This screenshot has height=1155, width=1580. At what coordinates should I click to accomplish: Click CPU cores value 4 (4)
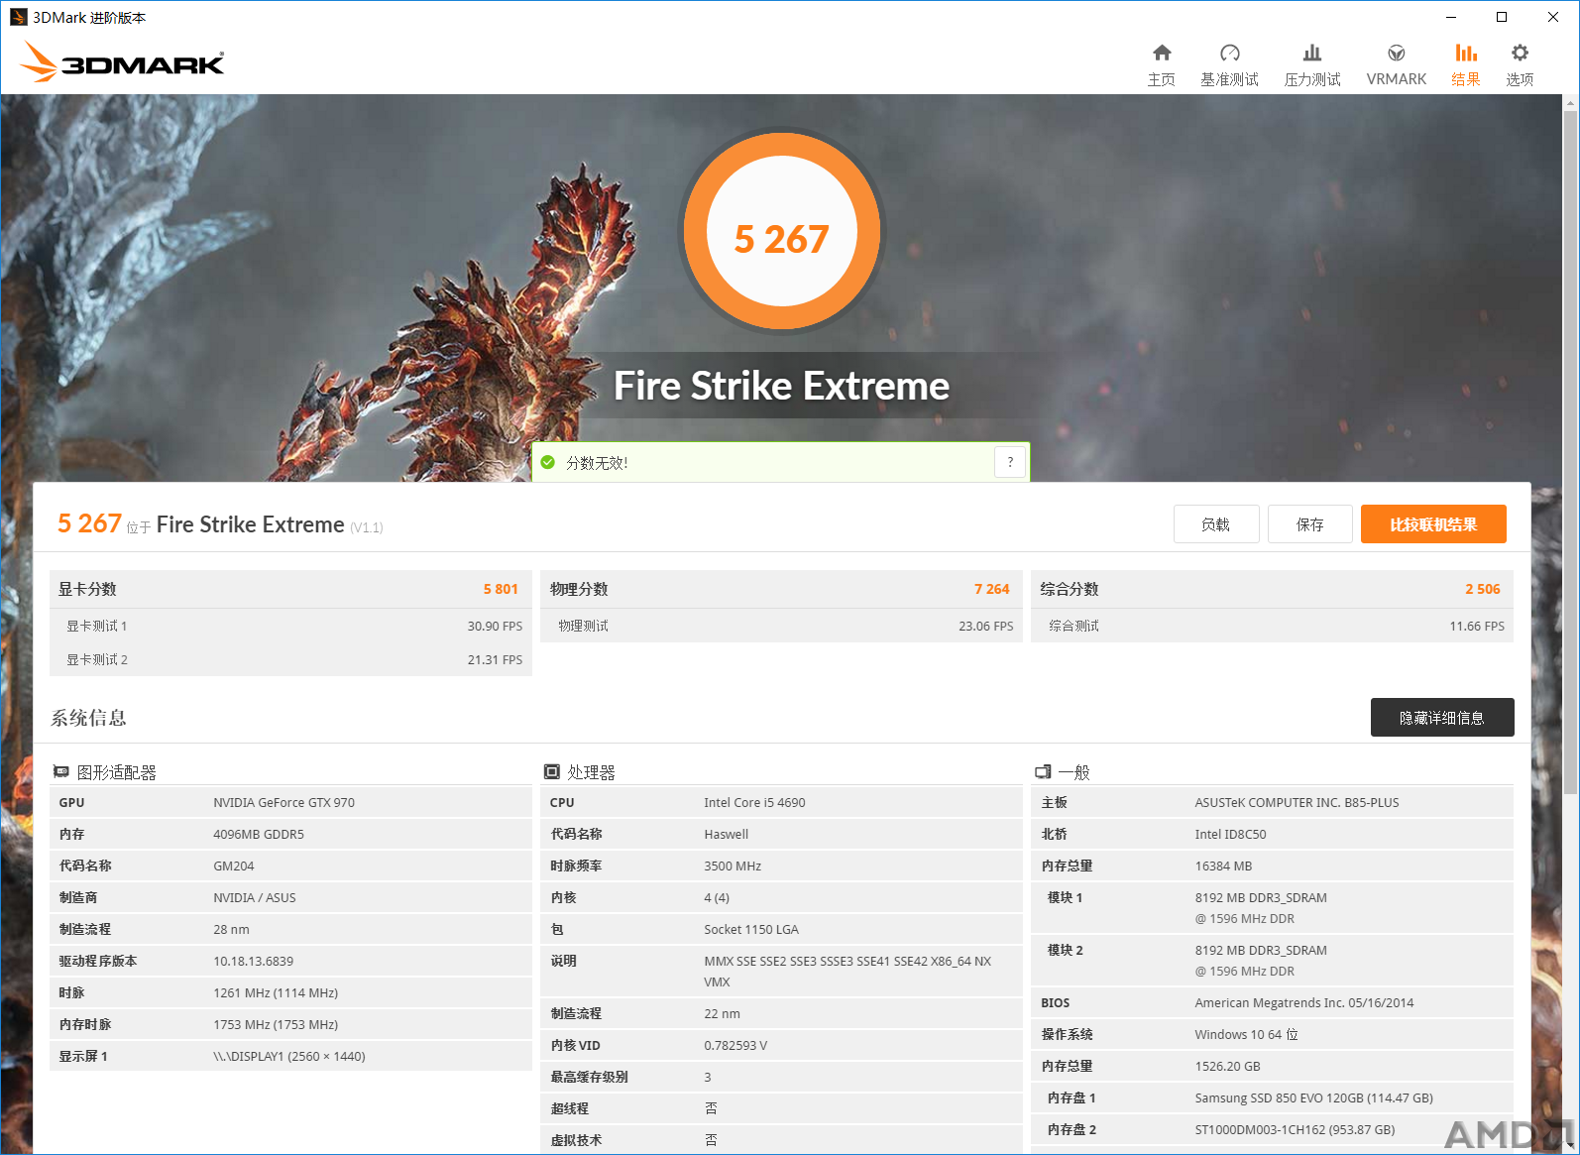717,898
